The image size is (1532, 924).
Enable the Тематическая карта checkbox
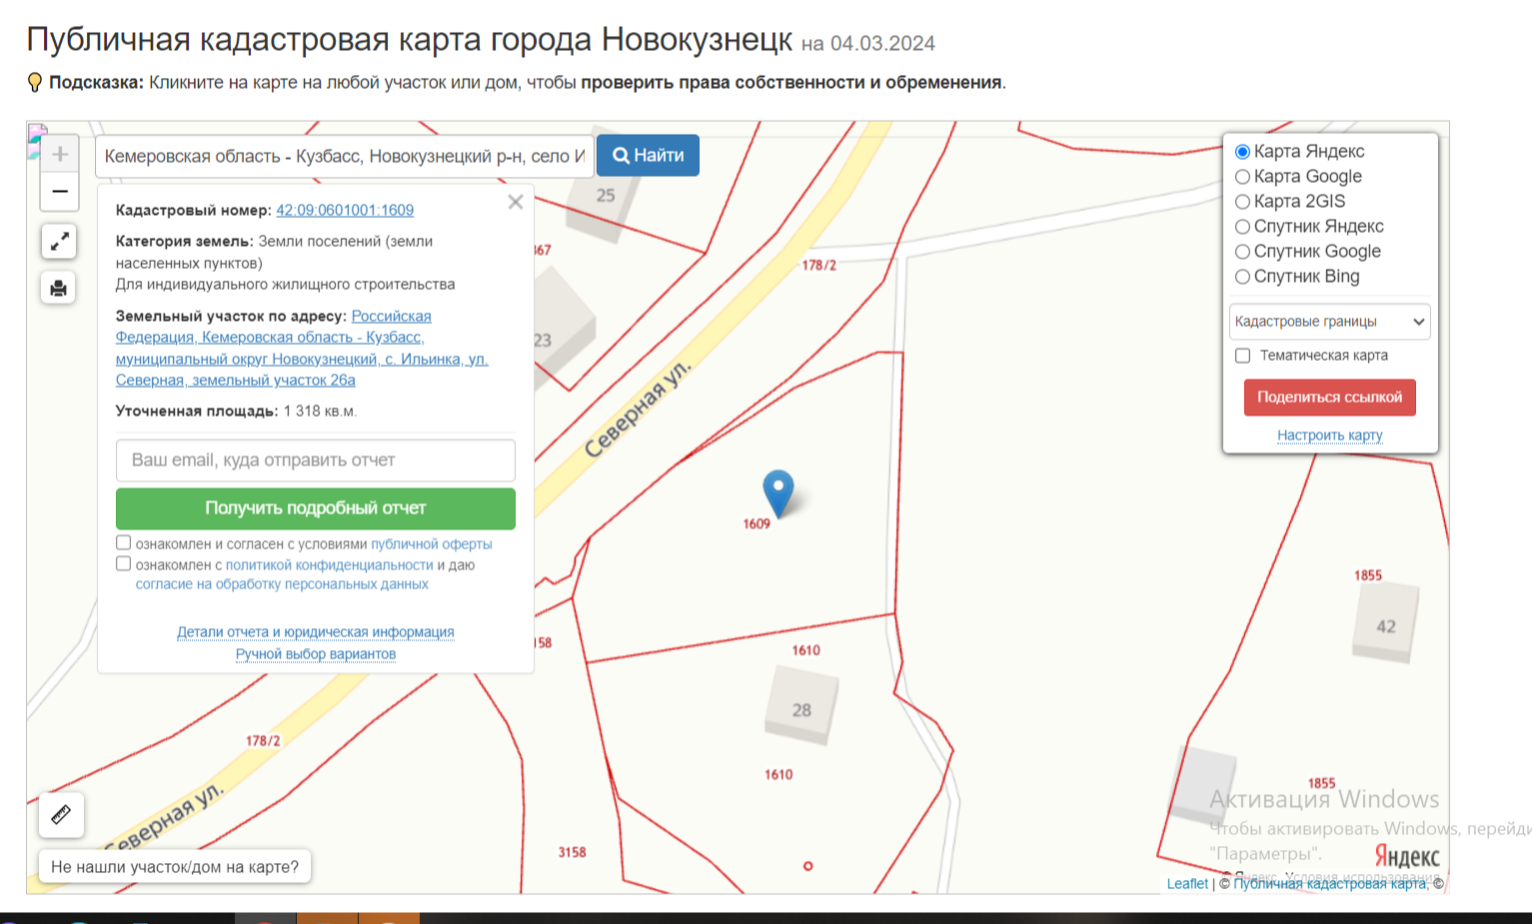(1242, 356)
